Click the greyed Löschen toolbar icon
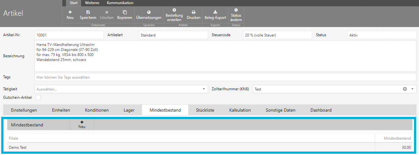Image resolution: width=419 pixels, height=155 pixels. tap(107, 15)
